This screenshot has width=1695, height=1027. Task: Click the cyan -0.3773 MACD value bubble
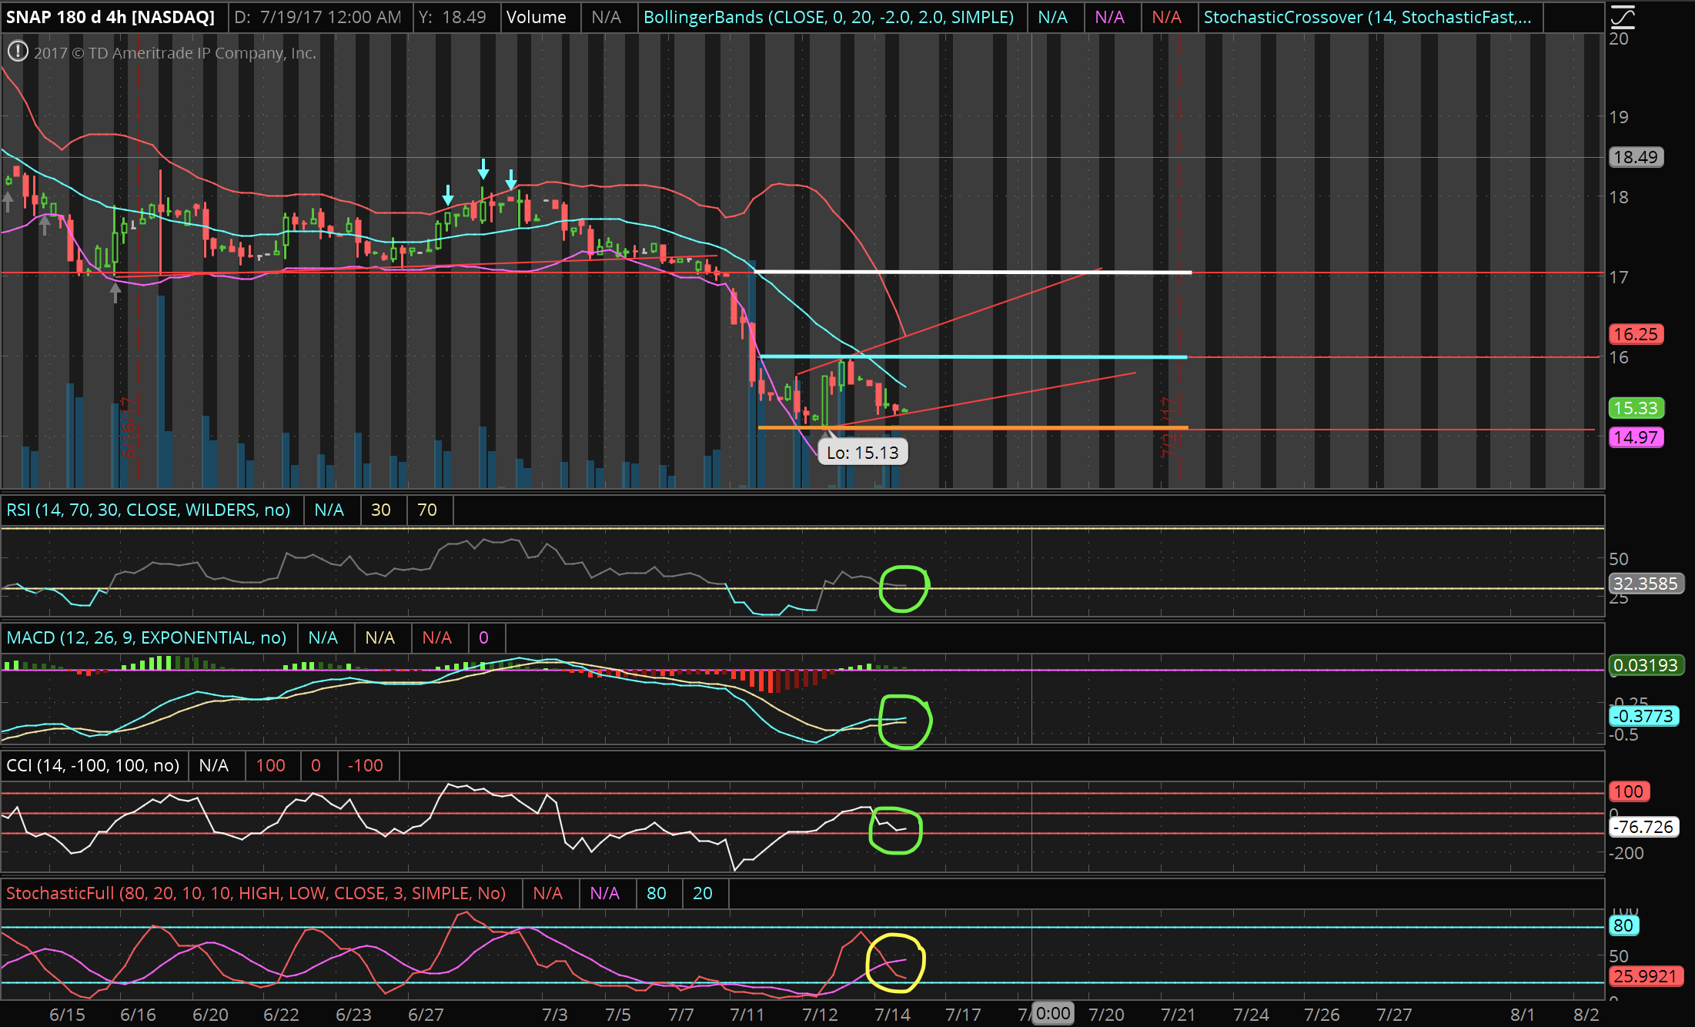click(x=1643, y=716)
